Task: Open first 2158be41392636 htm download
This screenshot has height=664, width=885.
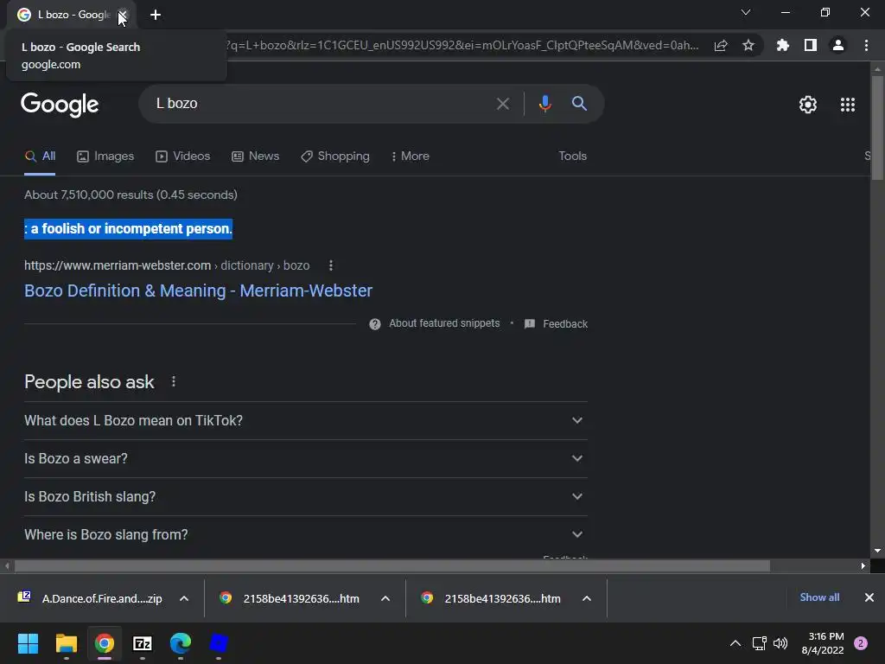Action: coord(290,598)
